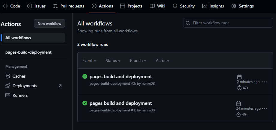The width and height of the screenshot is (276, 130).
Task: Go to the Projects tab
Action: pos(131,6)
